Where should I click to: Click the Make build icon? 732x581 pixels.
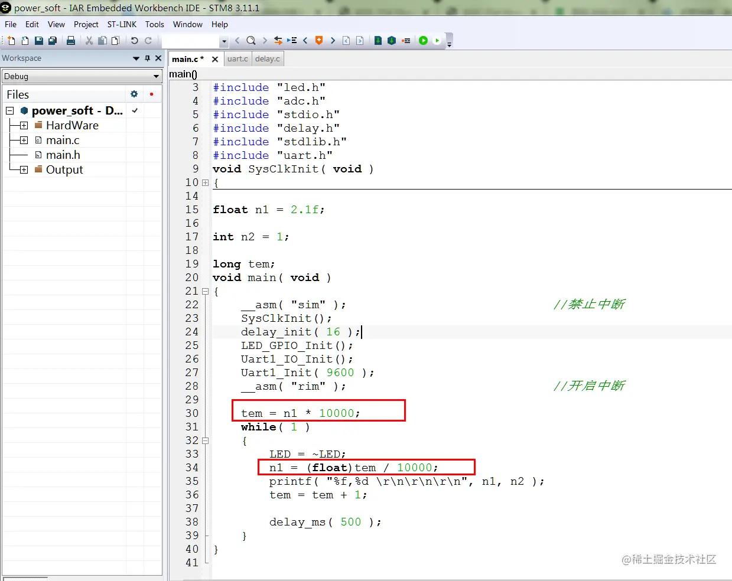(392, 41)
